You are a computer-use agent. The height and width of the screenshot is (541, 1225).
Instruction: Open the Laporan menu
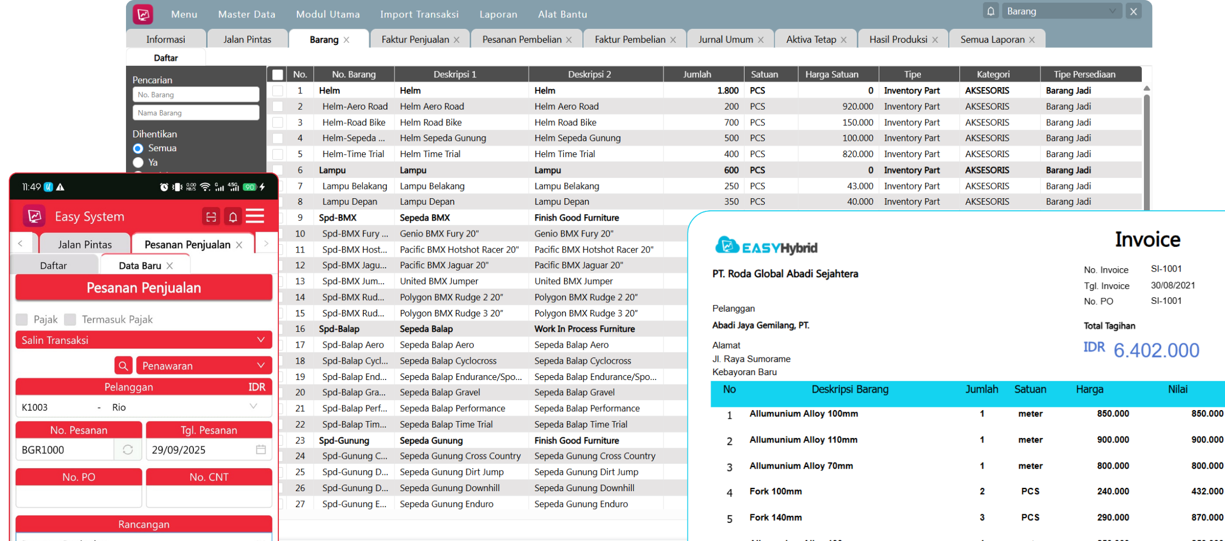(x=498, y=14)
